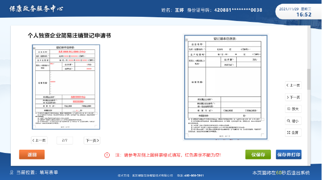Click the date 2021/11/29 星期三
Image resolution: width=322 pixels, height=180 pixels.
(x=295, y=9)
